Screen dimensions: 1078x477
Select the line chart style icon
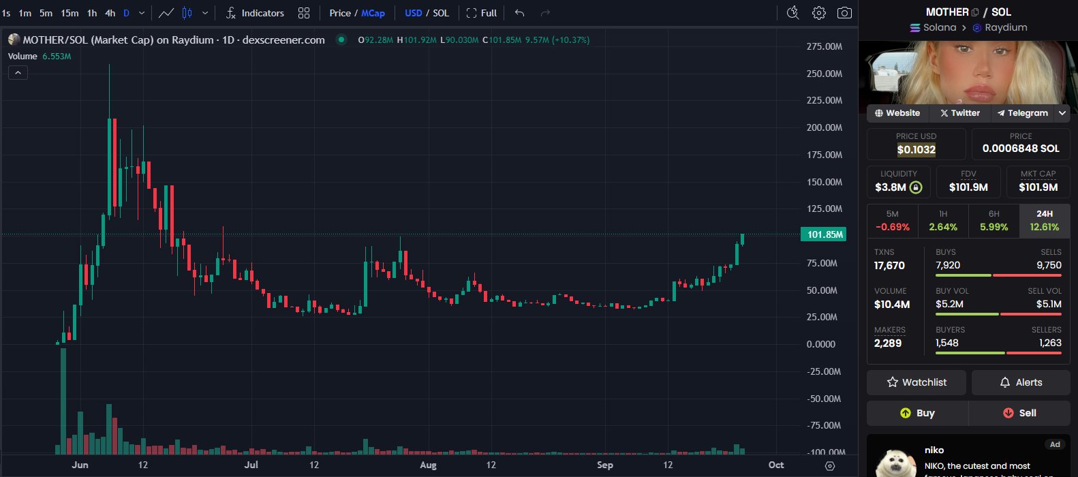(166, 13)
